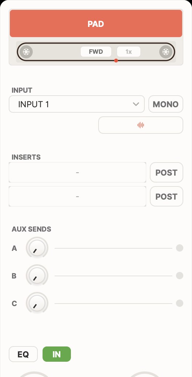Viewport: 192px width, 377px height.
Task: Toggle POST on the first insert
Action: coord(167,172)
